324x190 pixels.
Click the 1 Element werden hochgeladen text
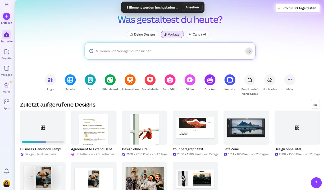pyautogui.click(x=152, y=7)
